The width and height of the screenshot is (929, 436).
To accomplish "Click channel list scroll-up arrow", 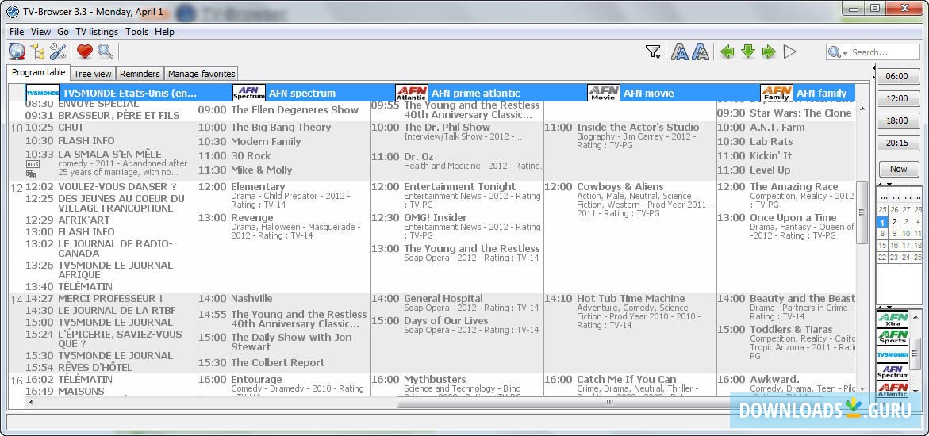I will coord(916,317).
